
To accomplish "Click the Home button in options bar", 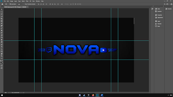I will 2,4.
